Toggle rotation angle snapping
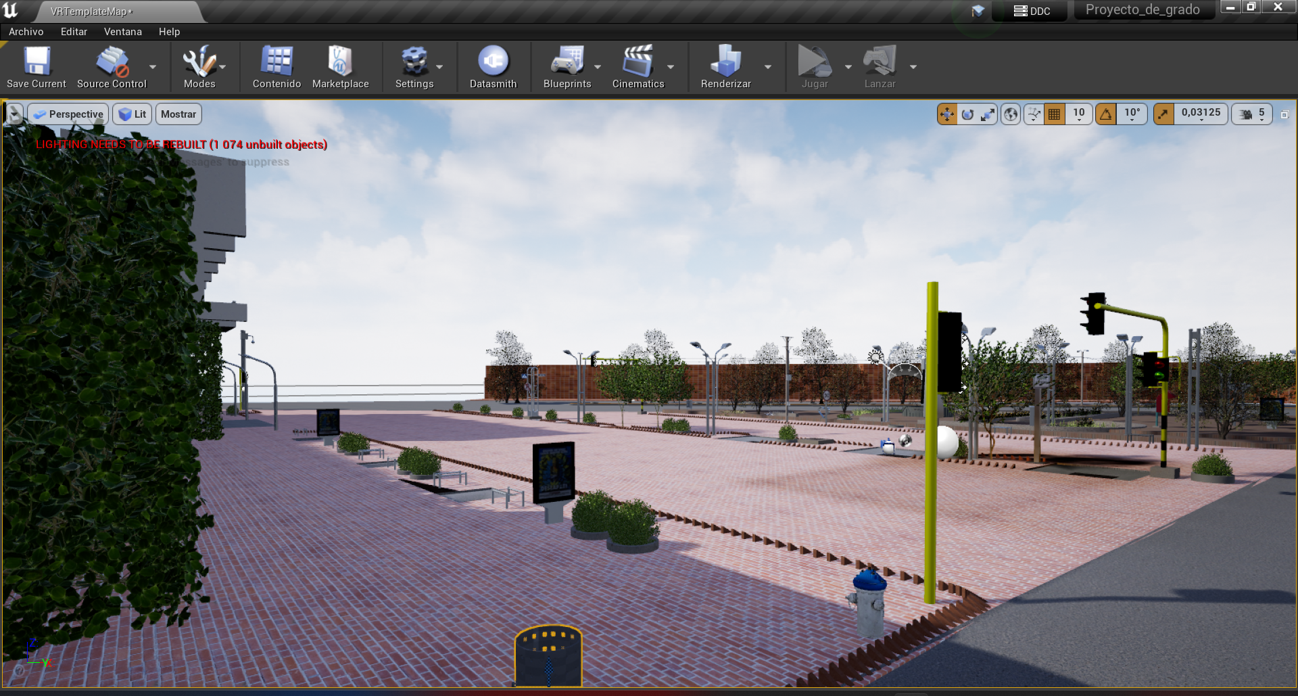Viewport: 1298px width, 696px height. pos(1106,114)
